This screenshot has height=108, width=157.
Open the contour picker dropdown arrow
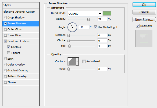[x=77, y=61]
